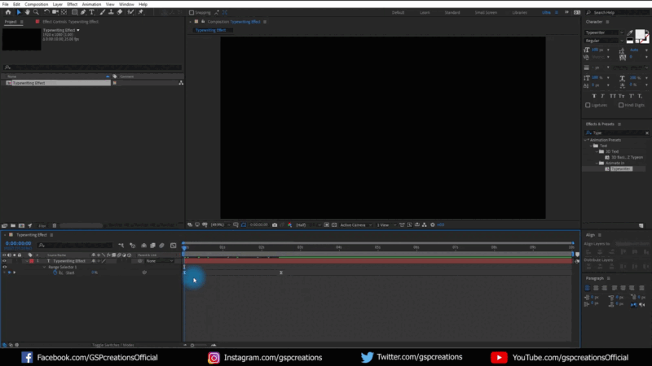The width and height of the screenshot is (652, 366).
Task: Collapse the Typewriting Effect layer twirl arrow
Action: pyautogui.click(x=27, y=261)
